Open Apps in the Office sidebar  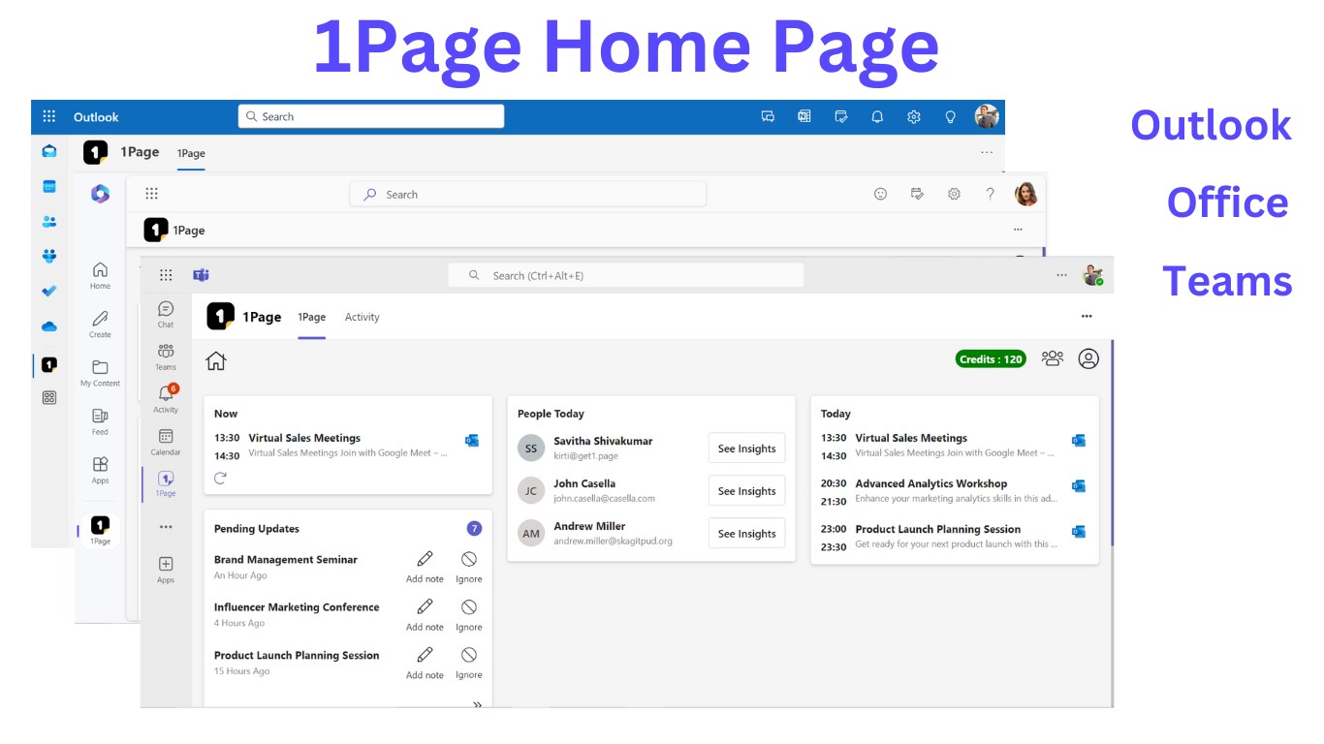(101, 470)
